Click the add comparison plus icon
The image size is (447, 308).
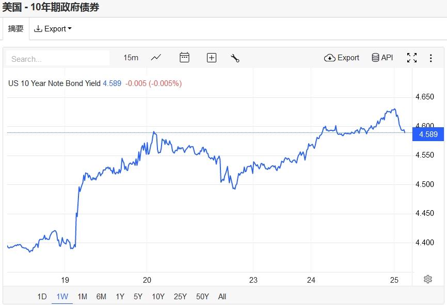211,58
